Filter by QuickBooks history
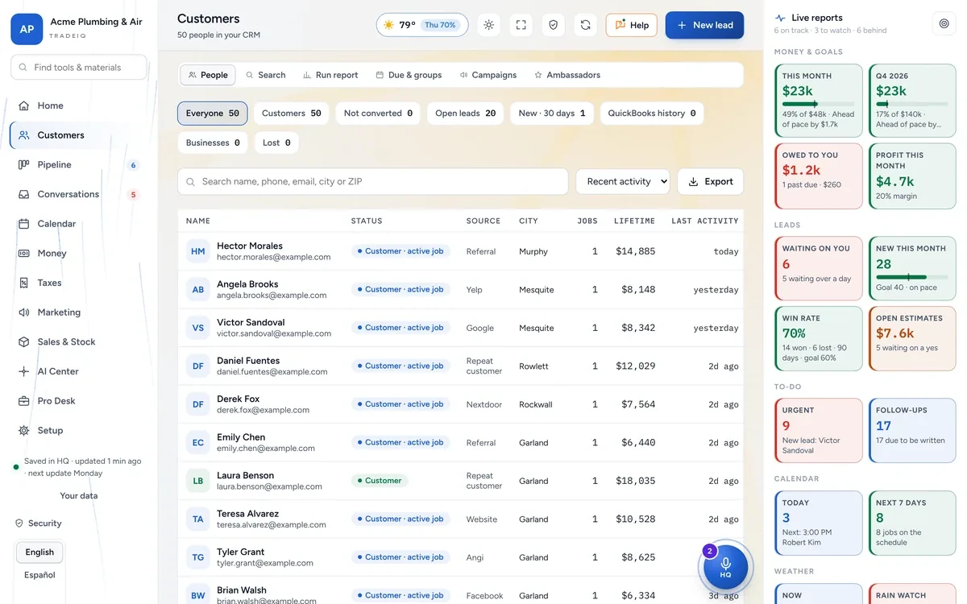967x604 pixels. [x=652, y=114]
